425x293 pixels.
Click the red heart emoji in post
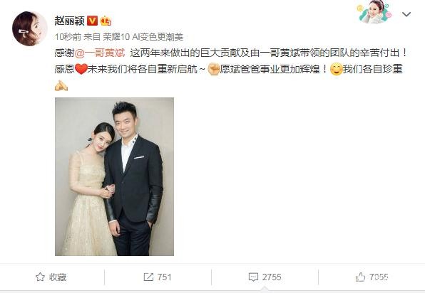[x=81, y=69]
